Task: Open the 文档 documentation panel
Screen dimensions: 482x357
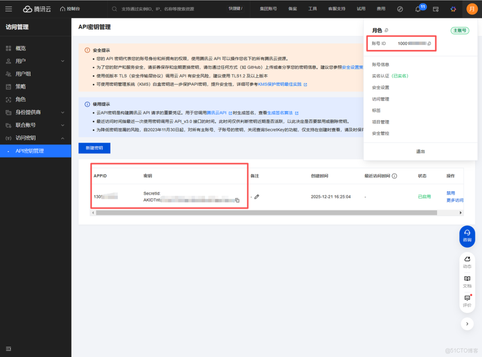Action: click(467, 282)
